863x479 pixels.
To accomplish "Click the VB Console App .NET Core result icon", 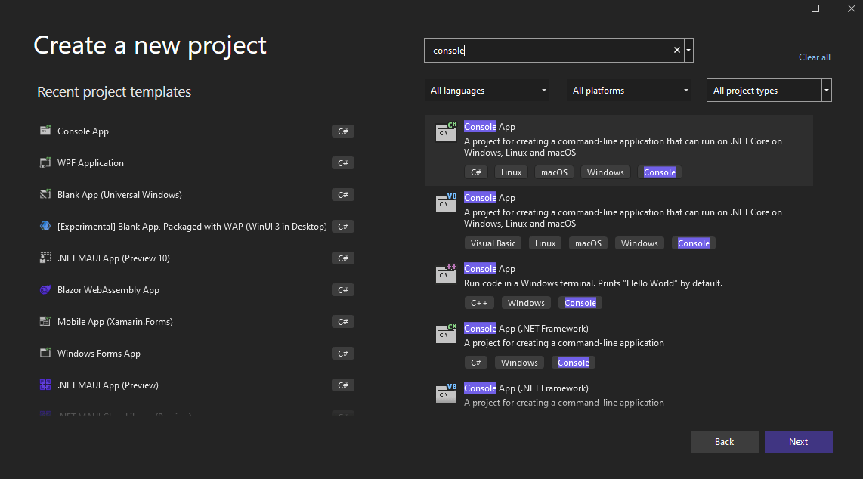I will (446, 203).
